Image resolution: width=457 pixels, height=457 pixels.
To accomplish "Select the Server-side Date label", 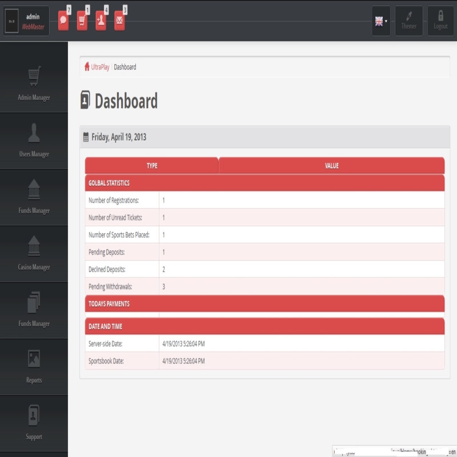I will point(105,344).
